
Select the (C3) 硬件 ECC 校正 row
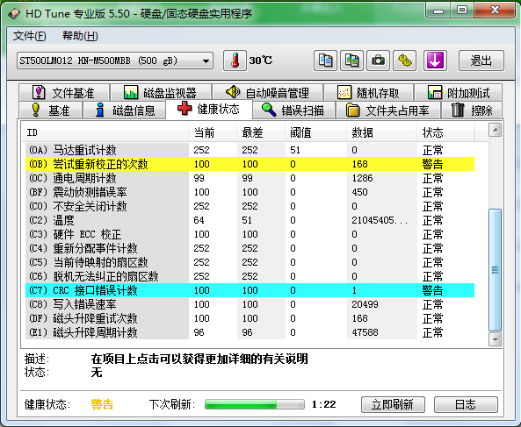(250, 234)
